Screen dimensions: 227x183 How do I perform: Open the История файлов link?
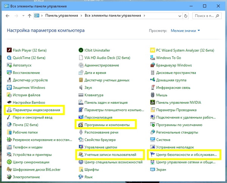point(26,95)
